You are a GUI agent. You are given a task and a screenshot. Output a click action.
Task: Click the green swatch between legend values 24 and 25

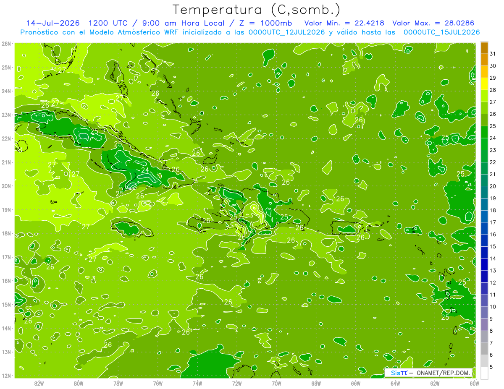point(484,132)
